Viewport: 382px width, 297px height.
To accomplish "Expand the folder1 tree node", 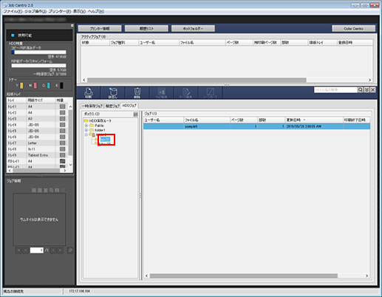I will tap(86, 130).
